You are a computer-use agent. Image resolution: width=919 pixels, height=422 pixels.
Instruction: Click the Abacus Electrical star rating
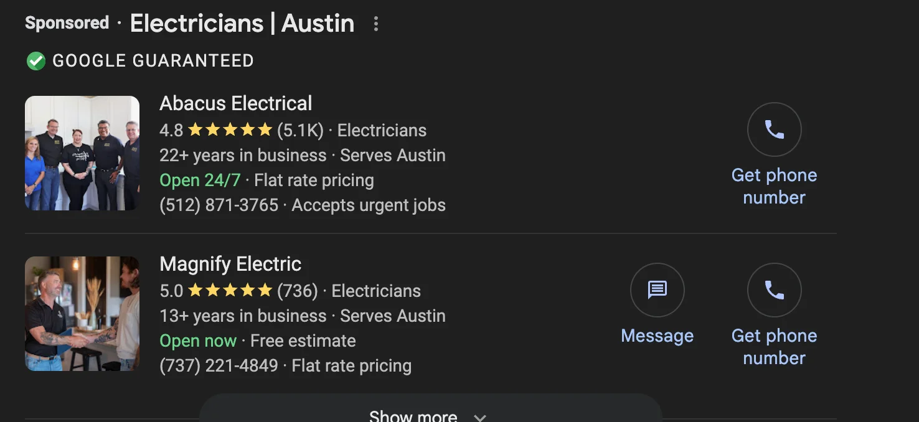(x=230, y=130)
